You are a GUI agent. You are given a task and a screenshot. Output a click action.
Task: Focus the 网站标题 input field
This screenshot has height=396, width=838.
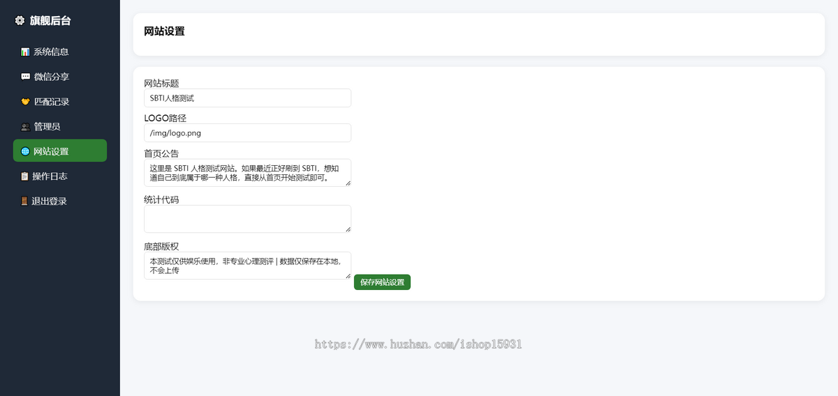click(x=247, y=98)
